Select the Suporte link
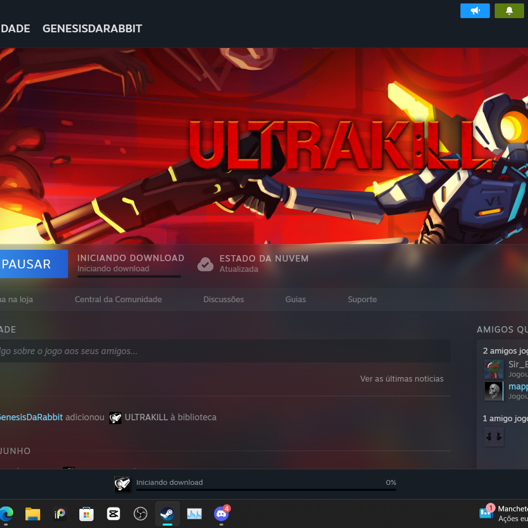The image size is (528, 528). (362, 299)
